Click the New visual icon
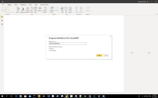This screenshot has width=158, height=98. (62, 10)
